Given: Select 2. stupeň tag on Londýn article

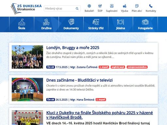Looking at the screenshot, I should click(x=104, y=67).
